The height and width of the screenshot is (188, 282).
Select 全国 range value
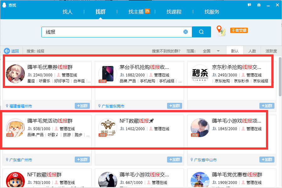coord(207,51)
